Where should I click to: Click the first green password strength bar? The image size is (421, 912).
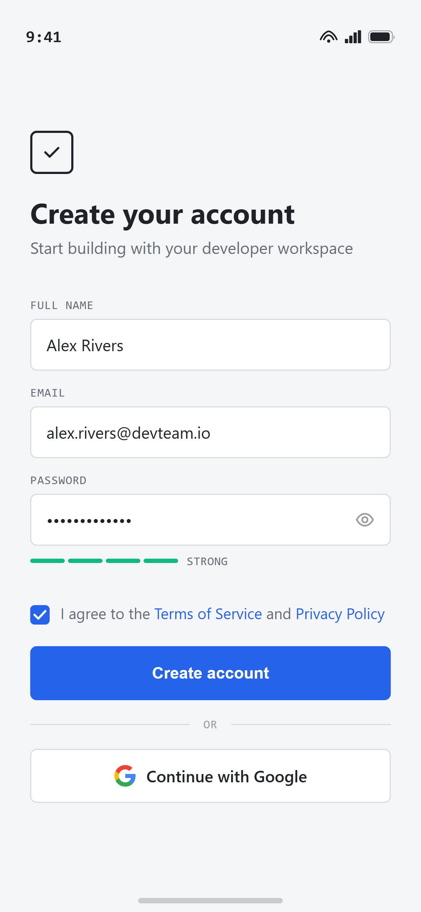(47, 561)
